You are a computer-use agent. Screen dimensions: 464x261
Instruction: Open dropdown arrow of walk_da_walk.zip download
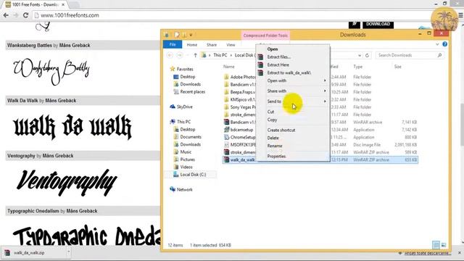(68, 252)
